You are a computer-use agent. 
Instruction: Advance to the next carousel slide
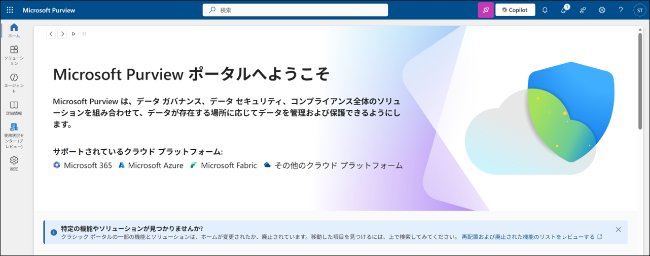coord(62,34)
